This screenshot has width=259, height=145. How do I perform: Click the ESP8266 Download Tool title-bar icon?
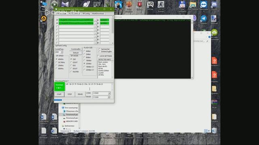click(56, 9)
